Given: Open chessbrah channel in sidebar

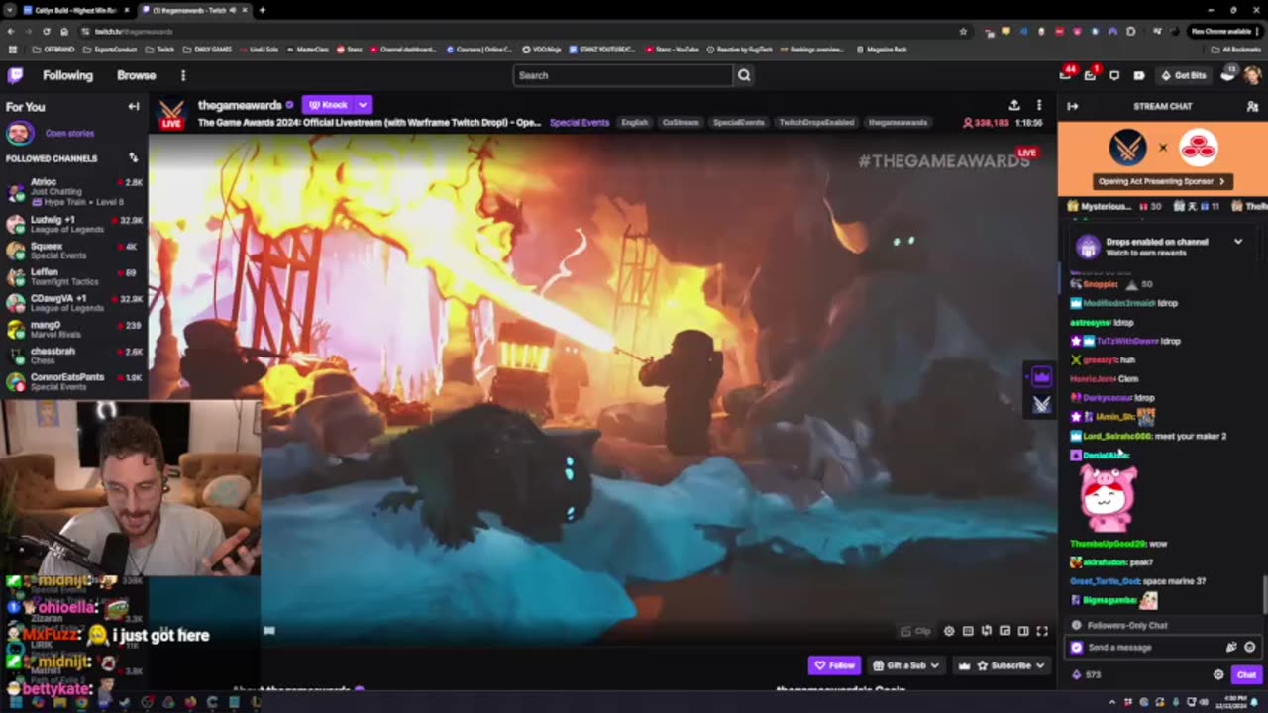Looking at the screenshot, I should pos(74,356).
